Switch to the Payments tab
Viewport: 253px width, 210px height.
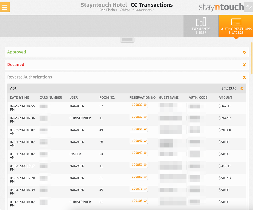(x=201, y=26)
